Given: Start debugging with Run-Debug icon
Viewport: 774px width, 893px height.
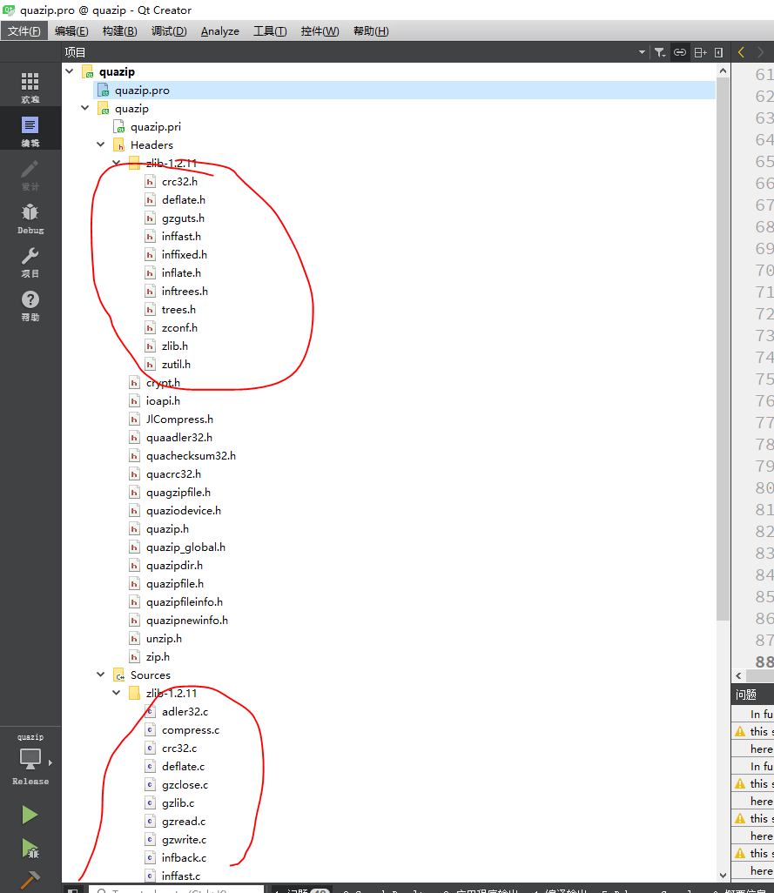Looking at the screenshot, I should point(30,848).
